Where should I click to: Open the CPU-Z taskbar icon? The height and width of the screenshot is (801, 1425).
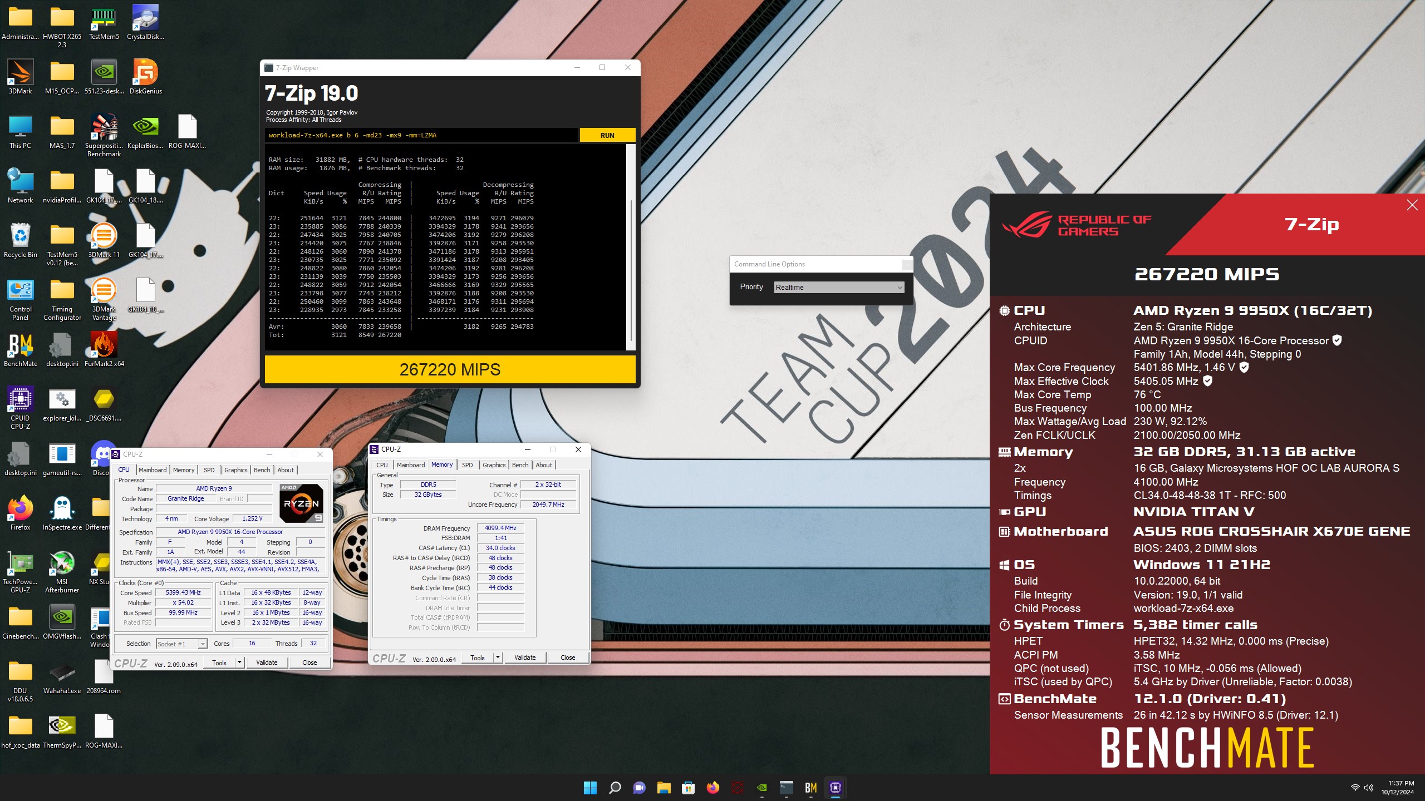(x=835, y=788)
